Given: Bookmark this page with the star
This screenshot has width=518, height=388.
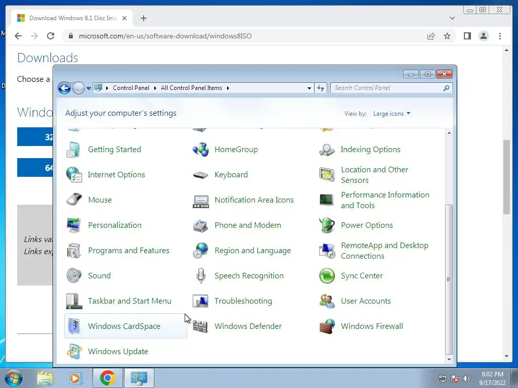Looking at the screenshot, I should (x=447, y=36).
